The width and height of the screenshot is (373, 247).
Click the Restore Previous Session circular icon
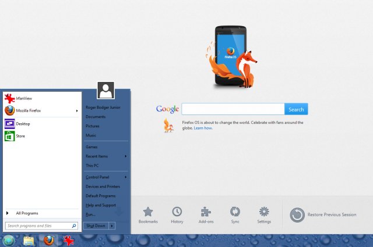[x=297, y=215]
